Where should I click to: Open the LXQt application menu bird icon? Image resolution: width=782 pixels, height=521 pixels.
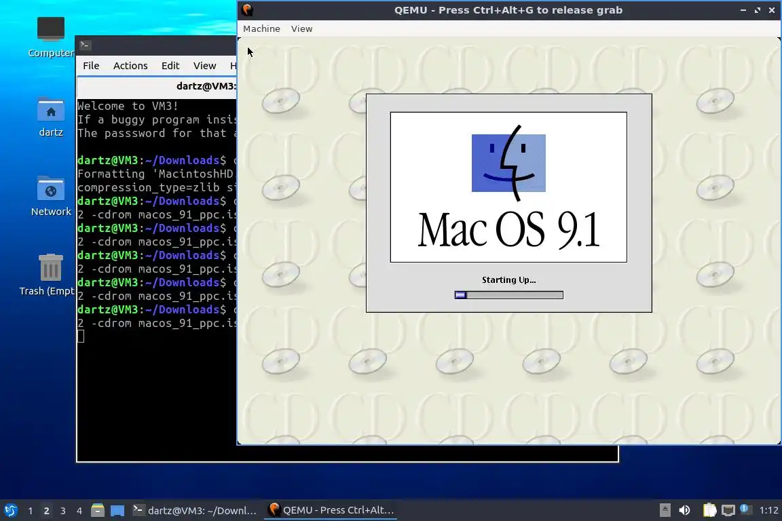coord(10,511)
